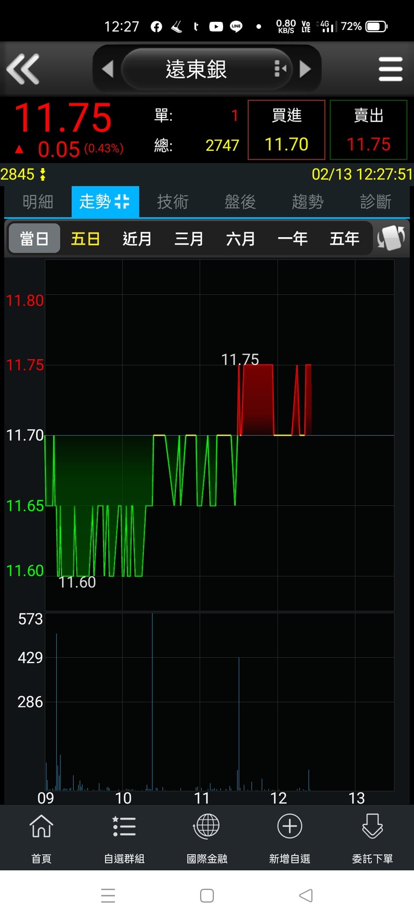Tap Android back triangle button
414x921 pixels.
(x=306, y=896)
